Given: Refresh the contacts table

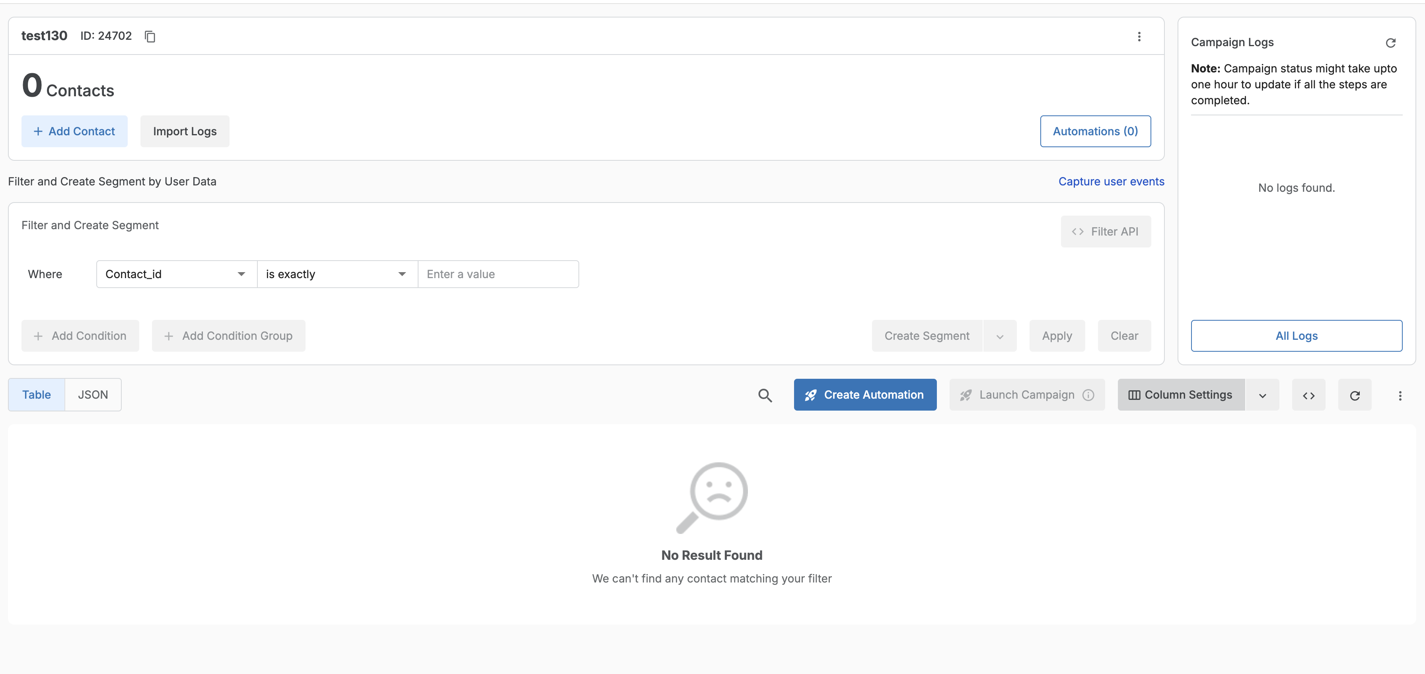Looking at the screenshot, I should click(x=1354, y=395).
